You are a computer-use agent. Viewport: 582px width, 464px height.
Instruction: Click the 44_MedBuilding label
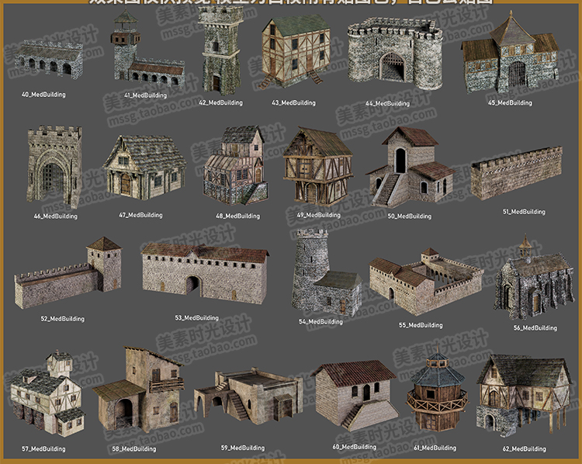[x=387, y=103]
